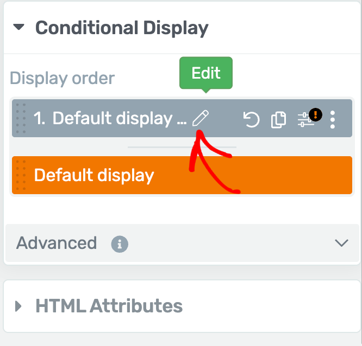This screenshot has width=362, height=346.
Task: Open the conditions sliders icon on display 1
Action: (x=305, y=119)
